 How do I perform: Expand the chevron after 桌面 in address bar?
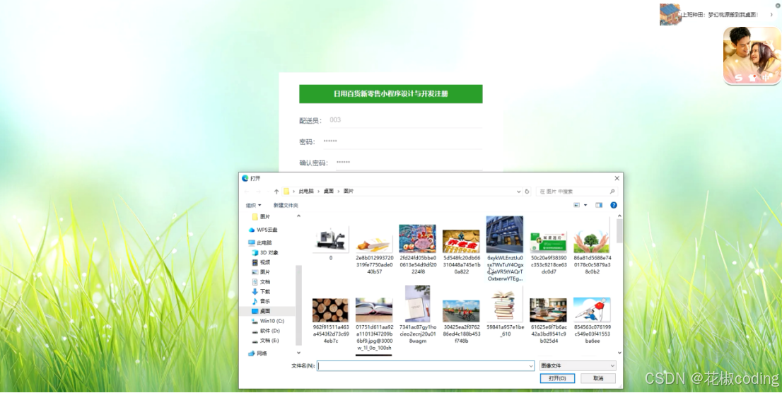pos(339,192)
